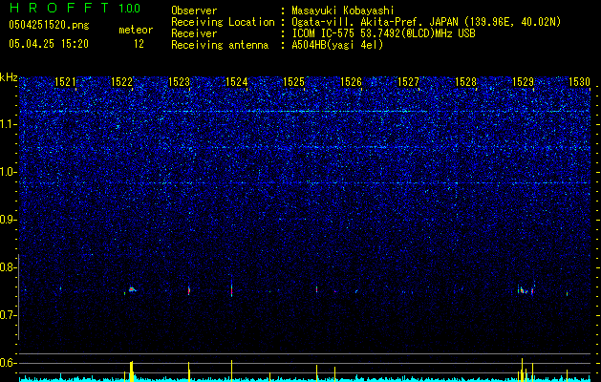Click the tallest yellow power spike near 1529

pyautogui.click(x=522, y=370)
